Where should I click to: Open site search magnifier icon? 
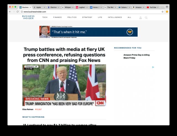146,18
